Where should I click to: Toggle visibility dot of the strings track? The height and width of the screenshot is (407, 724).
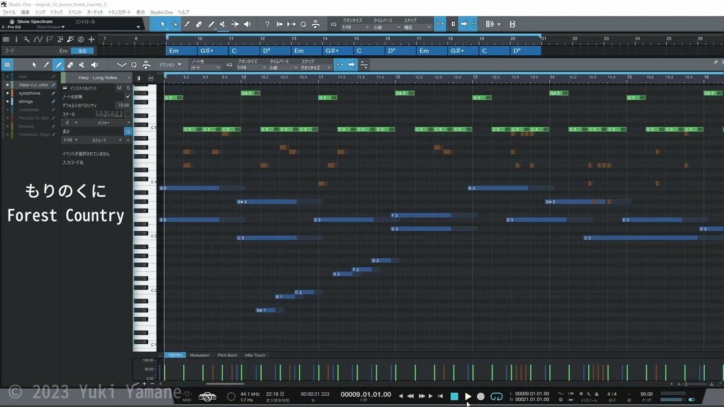[7, 102]
